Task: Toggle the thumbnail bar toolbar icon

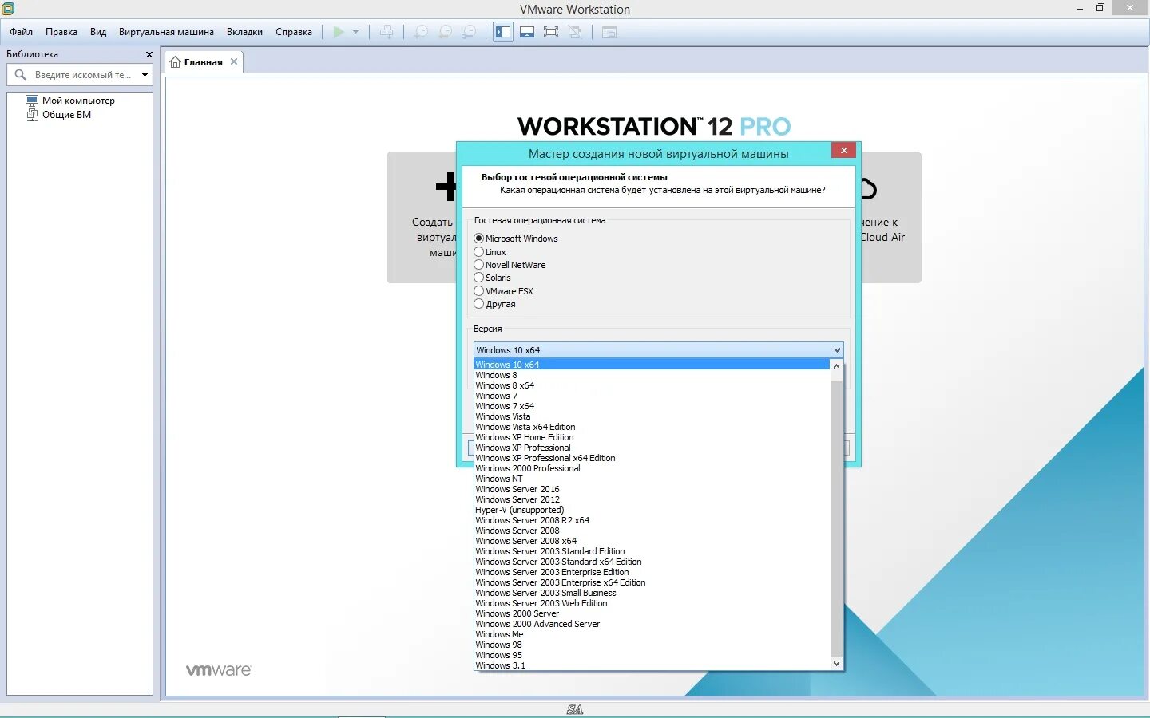Action: 527,32
